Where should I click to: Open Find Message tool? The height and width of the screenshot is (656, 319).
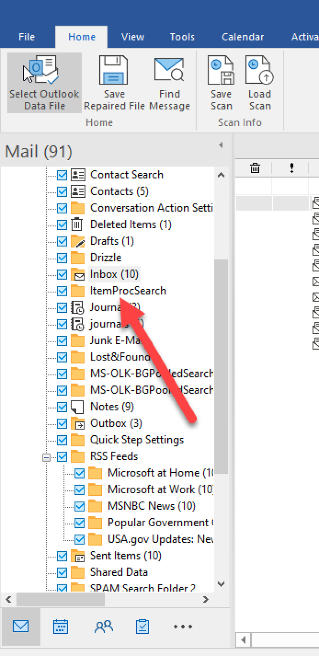pos(169,83)
